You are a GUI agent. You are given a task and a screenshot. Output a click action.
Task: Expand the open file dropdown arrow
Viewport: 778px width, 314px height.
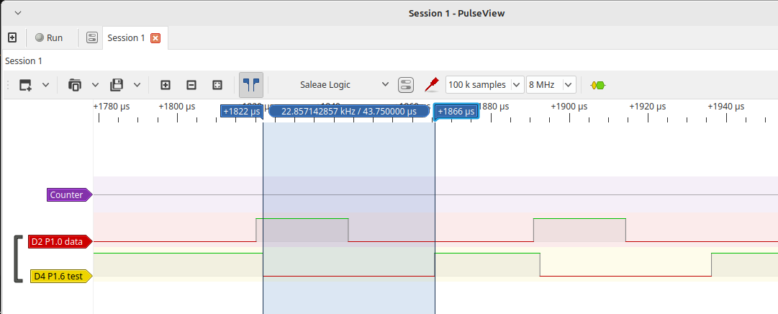[95, 85]
